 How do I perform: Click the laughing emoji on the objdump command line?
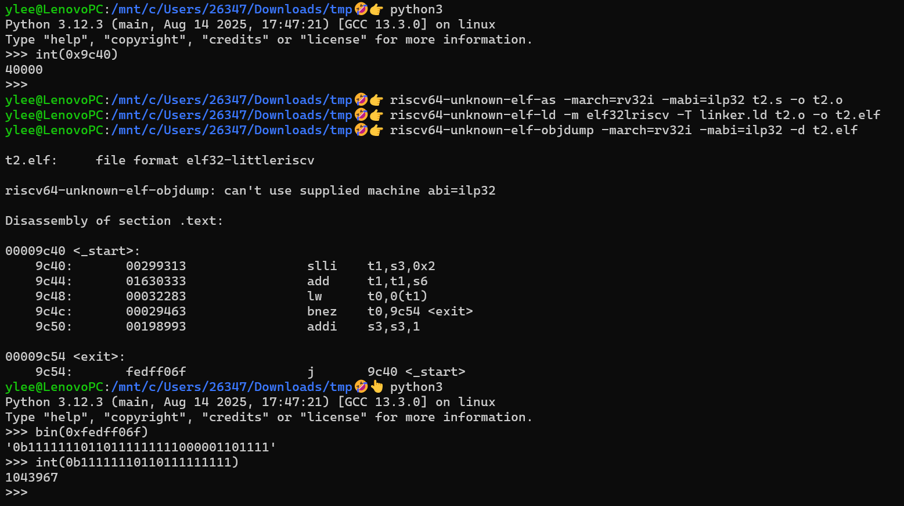(361, 130)
